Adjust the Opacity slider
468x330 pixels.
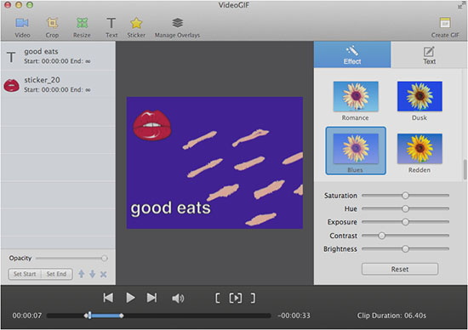pyautogui.click(x=71, y=258)
